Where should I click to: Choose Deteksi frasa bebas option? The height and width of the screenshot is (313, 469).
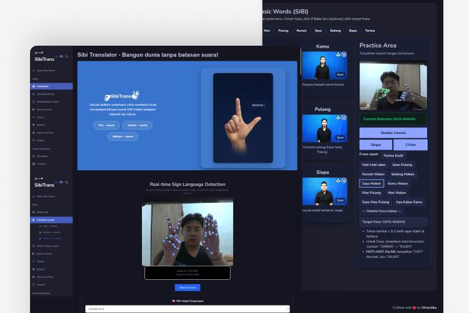[x=381, y=211]
